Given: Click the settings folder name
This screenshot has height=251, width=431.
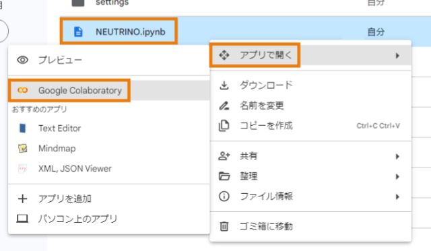Looking at the screenshot, I should pos(112,3).
